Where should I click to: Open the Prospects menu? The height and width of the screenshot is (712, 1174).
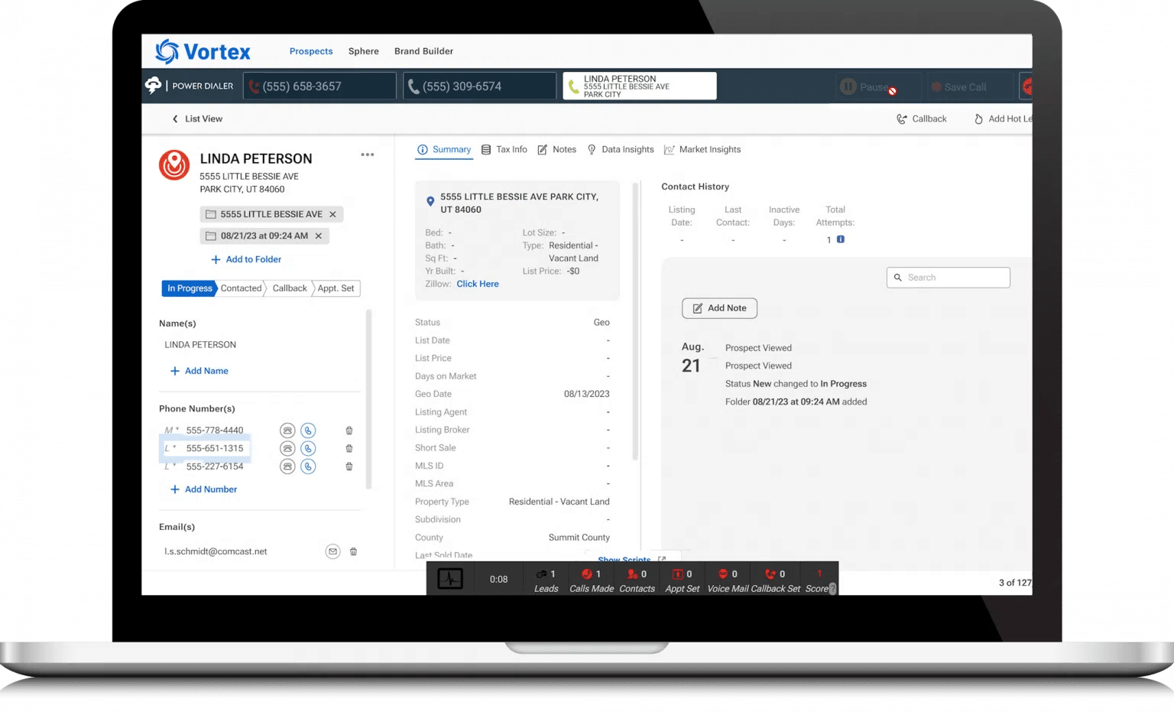click(x=311, y=51)
